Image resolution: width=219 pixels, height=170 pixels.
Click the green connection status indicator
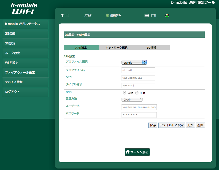click(x=107, y=15)
